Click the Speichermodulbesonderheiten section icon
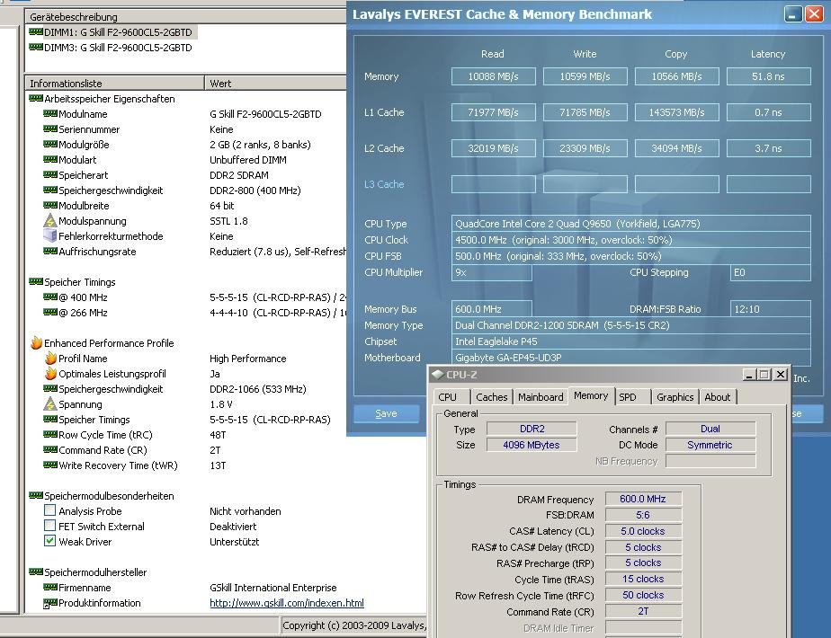831x638 pixels. click(35, 496)
